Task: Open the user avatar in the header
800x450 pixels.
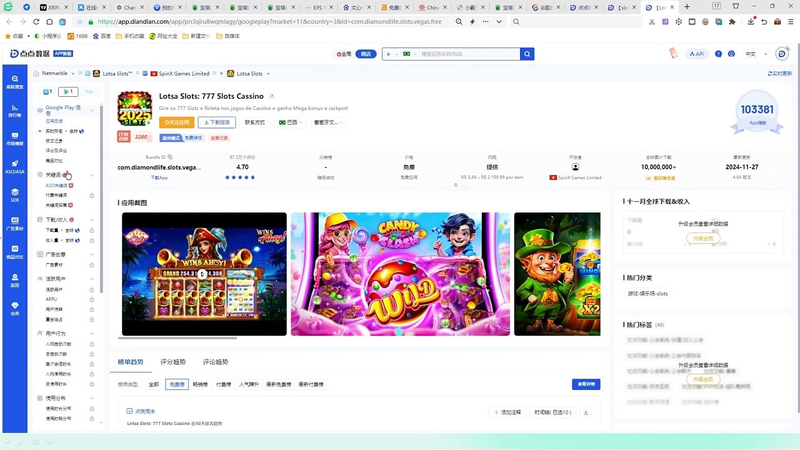Action: (782, 54)
